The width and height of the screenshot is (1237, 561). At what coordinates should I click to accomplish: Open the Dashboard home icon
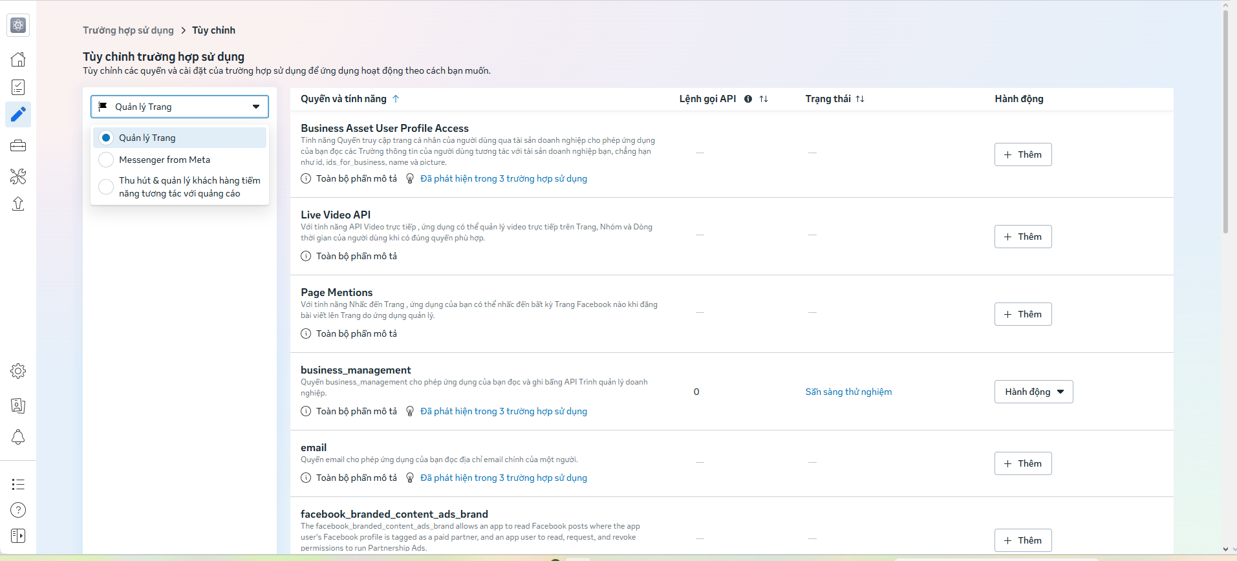[18, 59]
